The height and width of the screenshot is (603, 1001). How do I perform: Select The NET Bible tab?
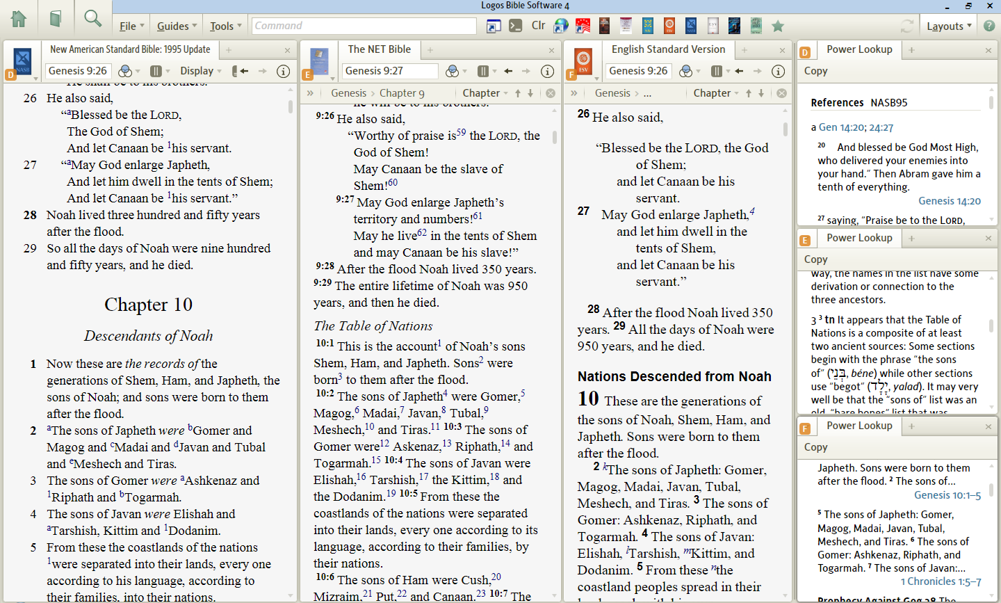click(x=380, y=49)
